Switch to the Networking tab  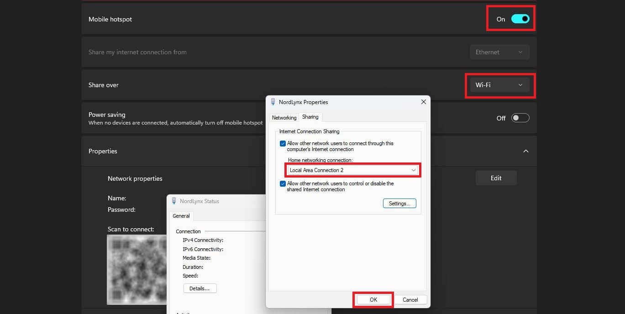[x=284, y=117]
